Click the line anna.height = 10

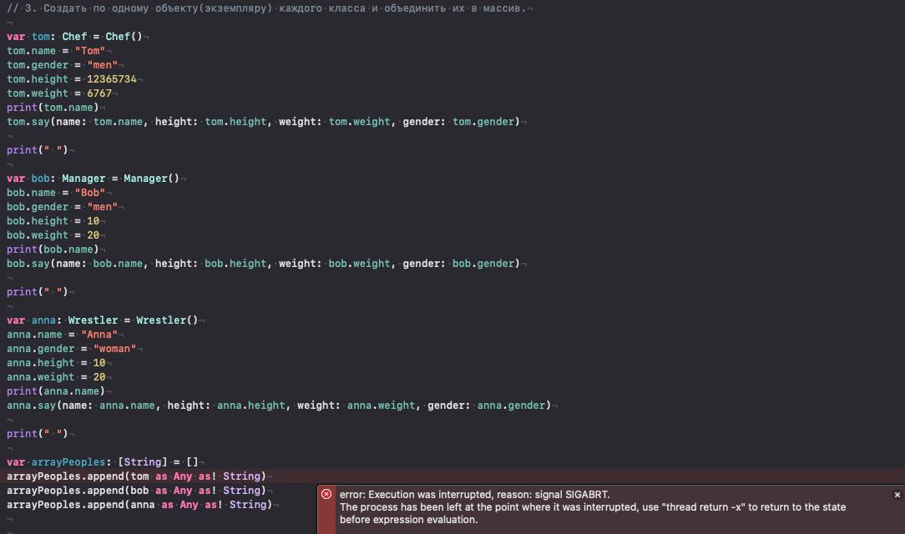pos(56,363)
